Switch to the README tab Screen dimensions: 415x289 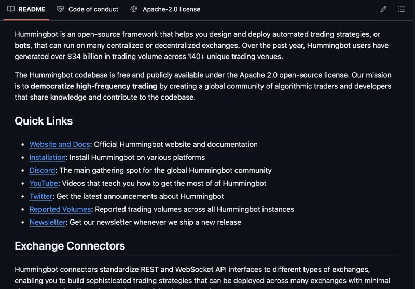tap(26, 9)
